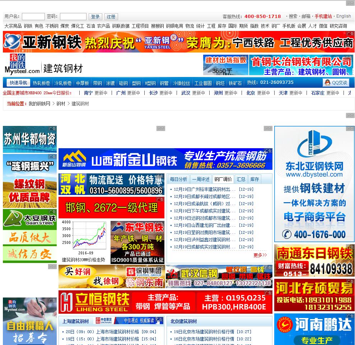This screenshot has height=345, width=355.
Task: Click 邯钢、2672一级代理 red ad
Action: [x=111, y=208]
